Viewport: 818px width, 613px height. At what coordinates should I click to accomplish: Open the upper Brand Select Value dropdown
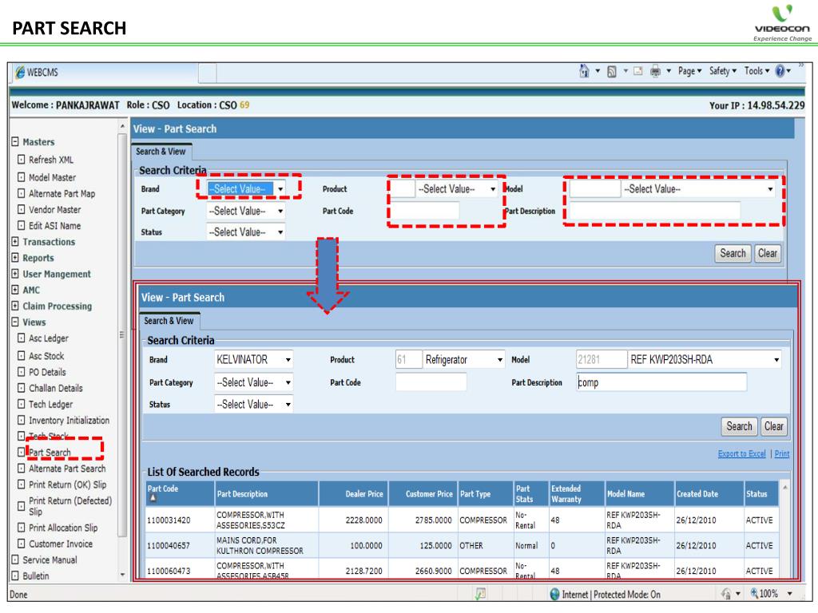pyautogui.click(x=246, y=188)
